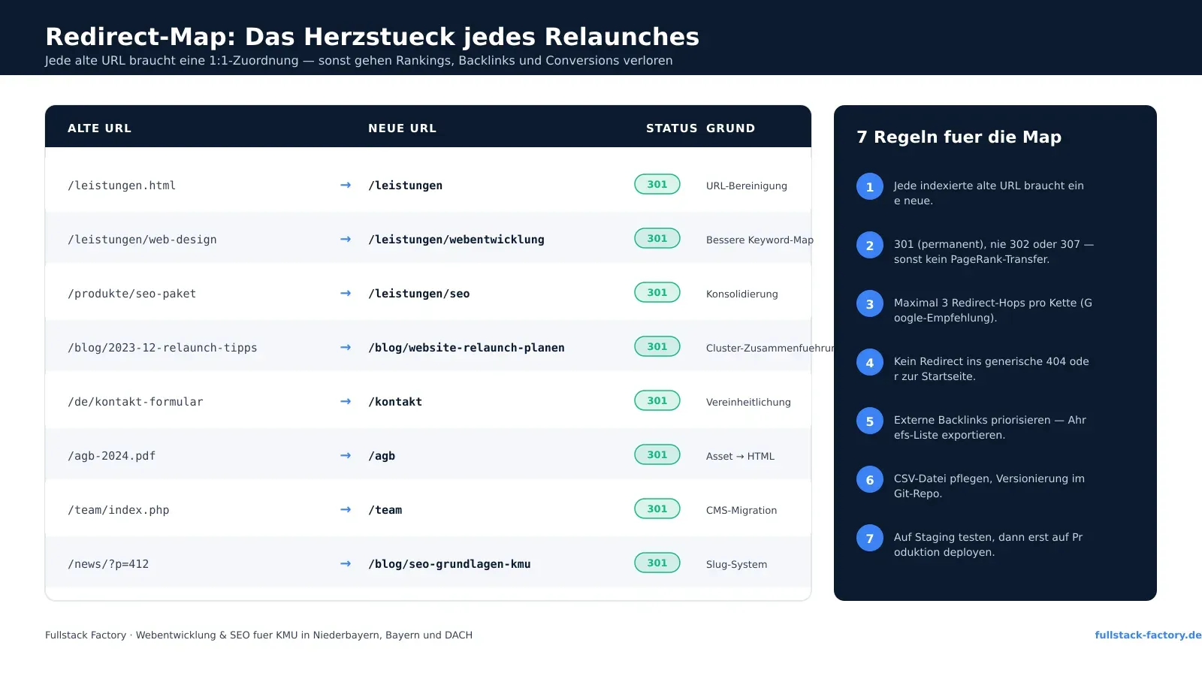
Task: Click the new URL /blog/seo-grundlagen-kmu
Action: [x=449, y=564]
